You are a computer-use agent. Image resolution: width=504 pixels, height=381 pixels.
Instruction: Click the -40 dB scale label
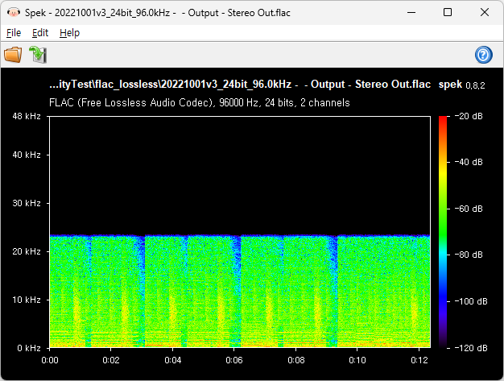[469, 162]
